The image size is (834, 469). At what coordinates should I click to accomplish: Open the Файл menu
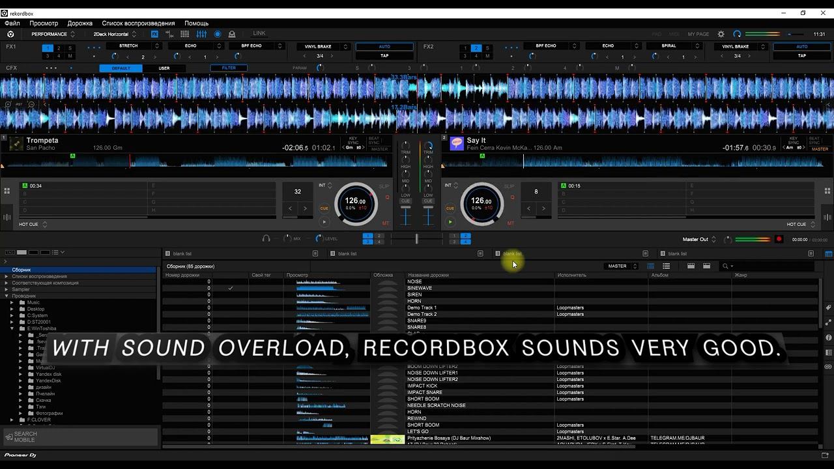click(12, 23)
